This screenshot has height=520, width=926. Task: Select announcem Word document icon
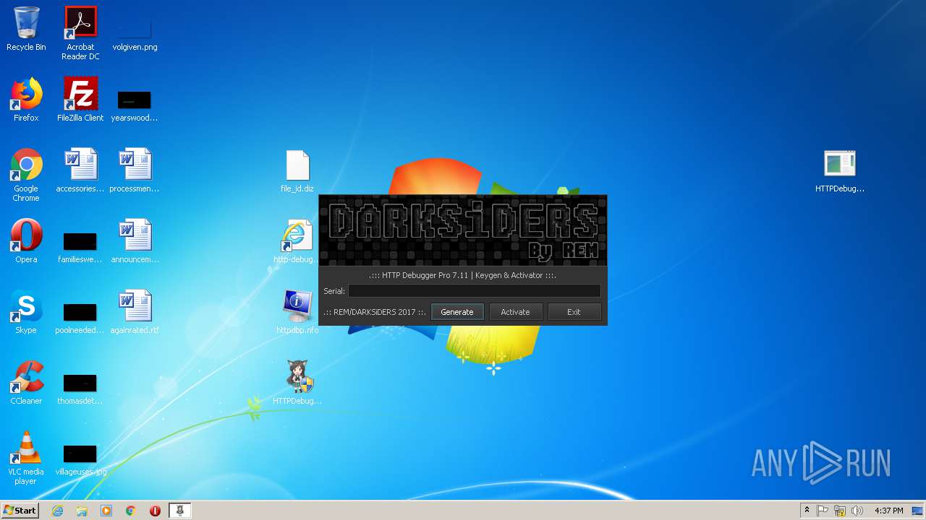(x=135, y=242)
